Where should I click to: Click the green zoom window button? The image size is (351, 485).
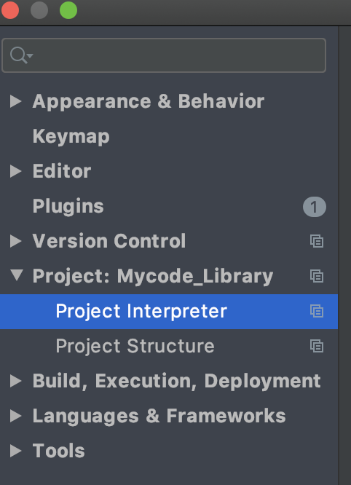coord(68,10)
